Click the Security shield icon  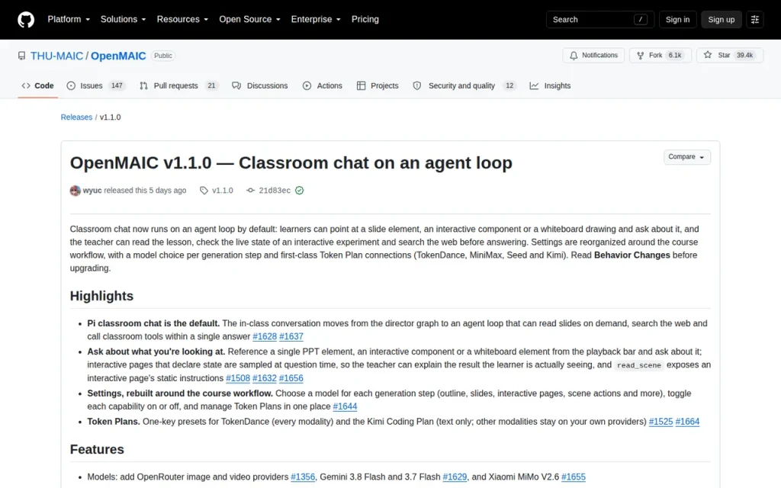(417, 85)
